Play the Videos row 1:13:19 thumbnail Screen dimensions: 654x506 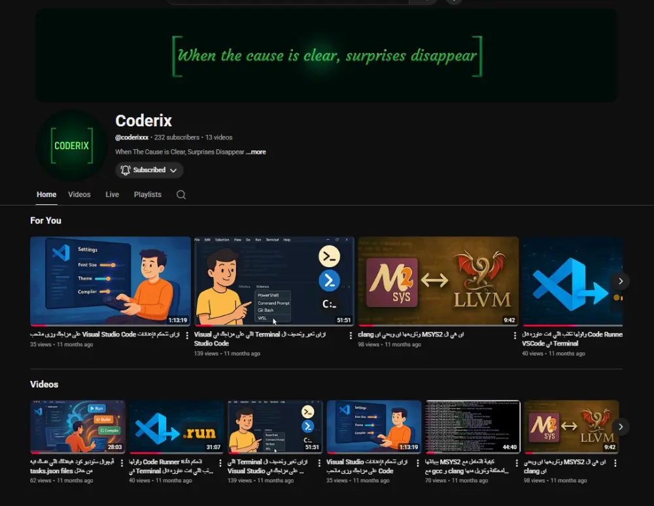pyautogui.click(x=373, y=427)
